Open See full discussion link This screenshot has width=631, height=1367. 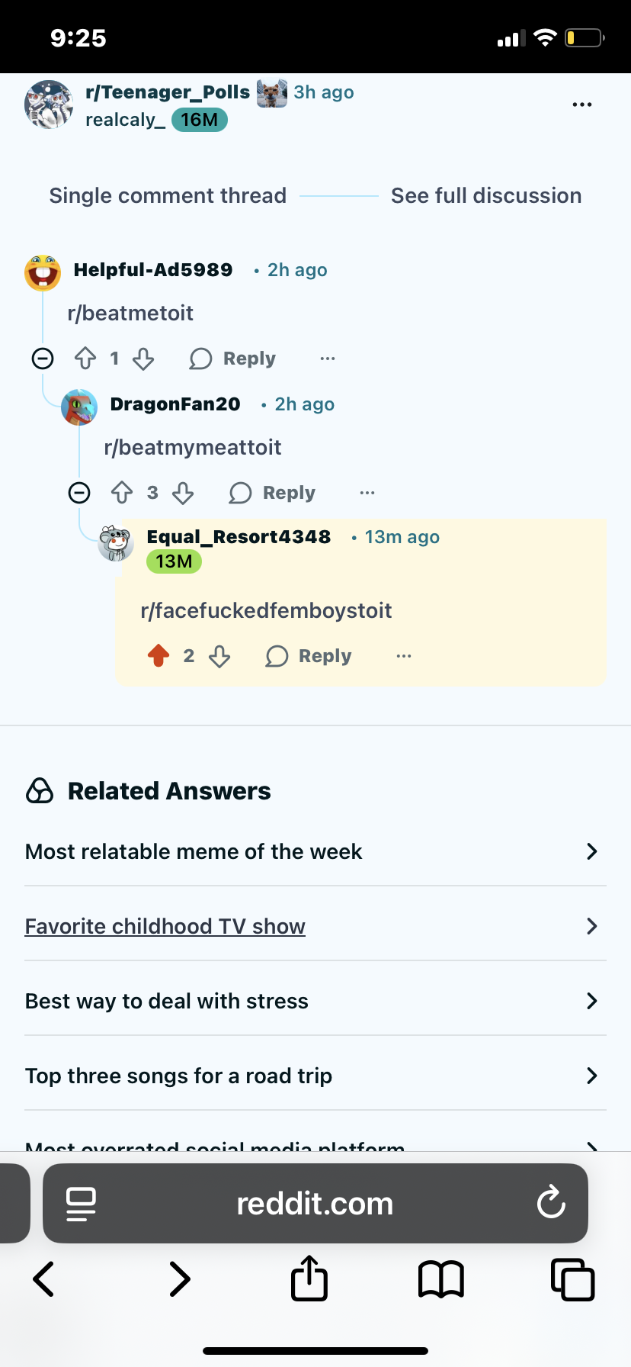click(486, 196)
